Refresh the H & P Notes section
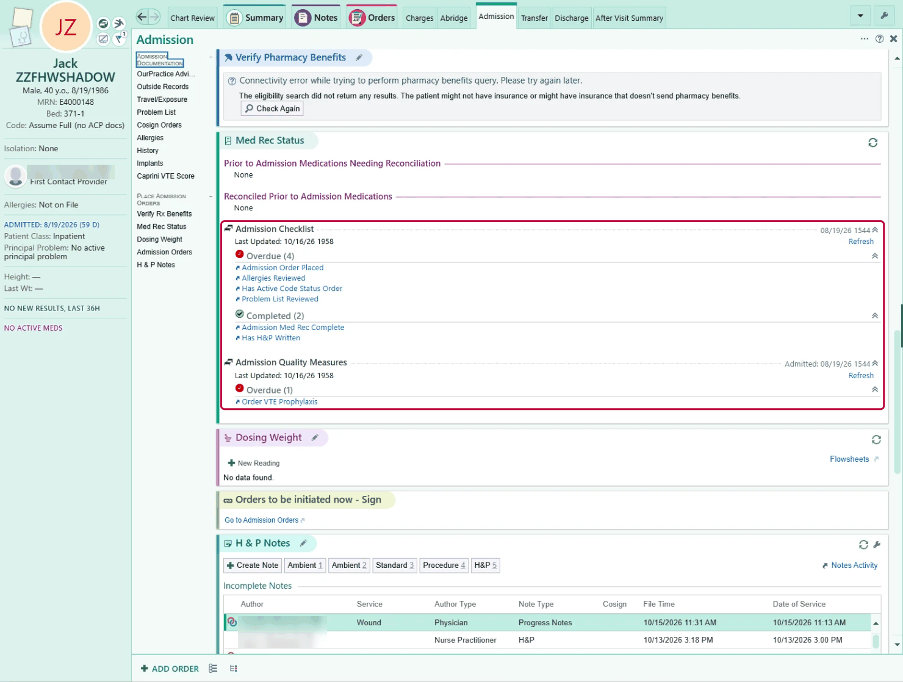The height and width of the screenshot is (682, 903). (863, 544)
